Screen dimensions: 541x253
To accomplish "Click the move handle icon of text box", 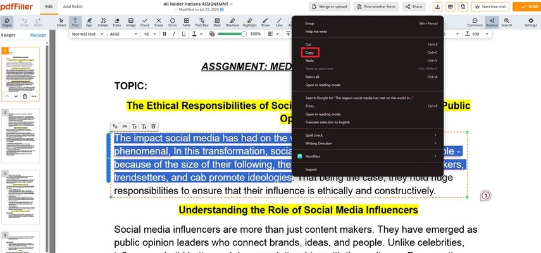I will pos(115,126).
